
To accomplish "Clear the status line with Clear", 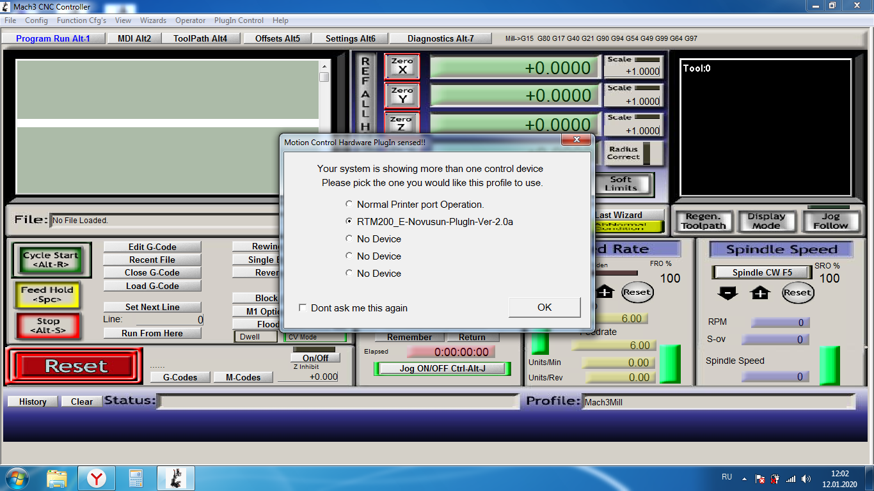I will coord(82,401).
